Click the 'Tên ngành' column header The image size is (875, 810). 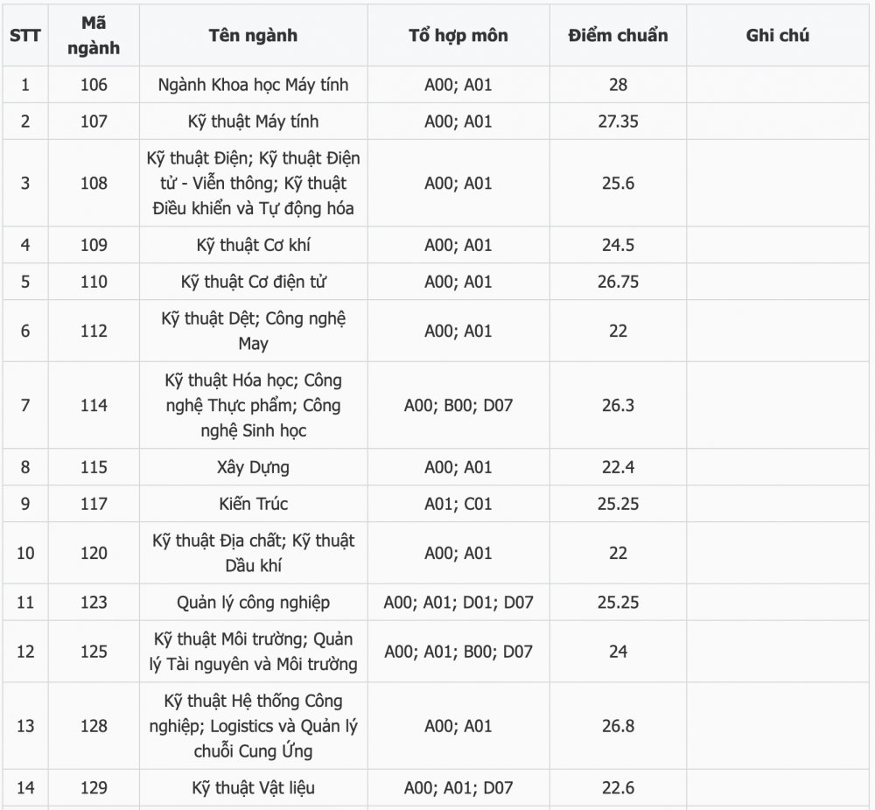[x=254, y=35]
